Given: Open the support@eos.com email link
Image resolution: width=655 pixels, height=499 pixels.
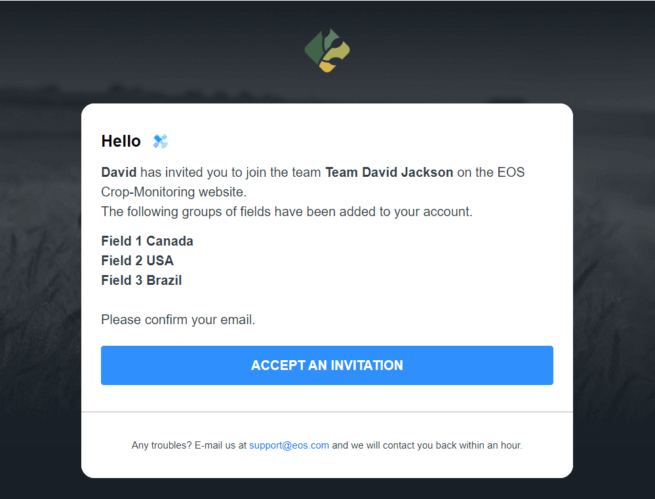Looking at the screenshot, I should (x=288, y=445).
